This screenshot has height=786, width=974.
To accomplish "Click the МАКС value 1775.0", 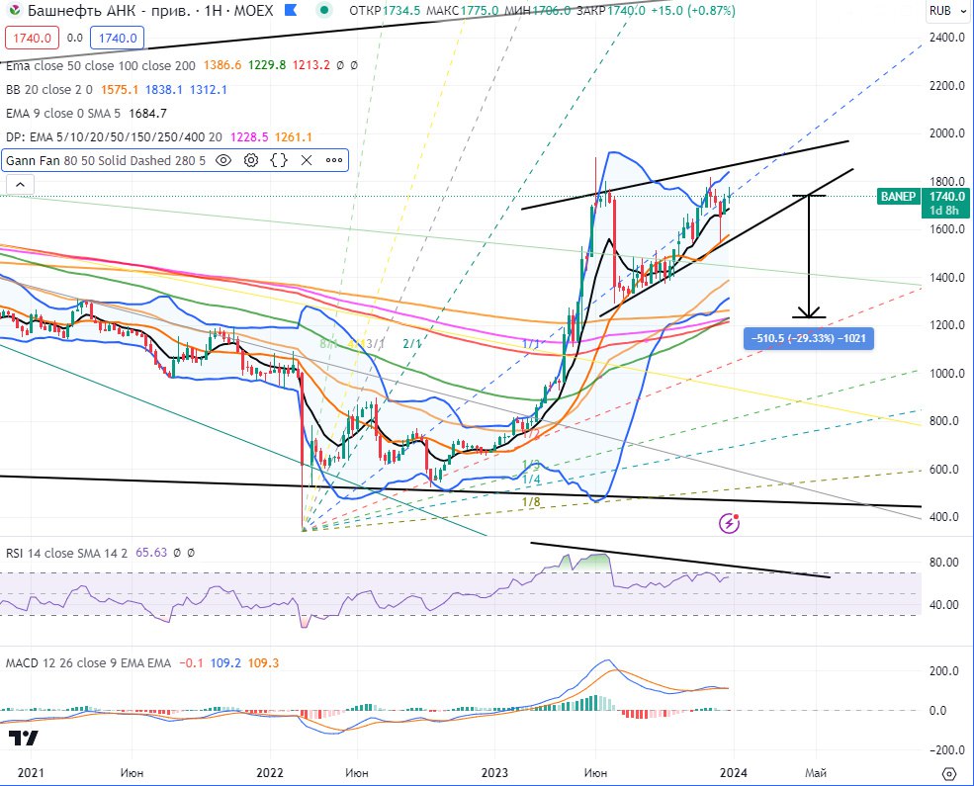I will (479, 11).
